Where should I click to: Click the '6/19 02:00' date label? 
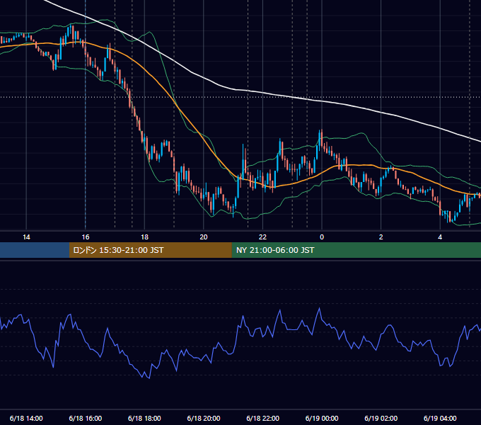[x=381, y=418]
